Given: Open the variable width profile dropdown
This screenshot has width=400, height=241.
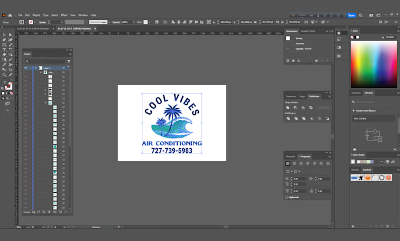Looking at the screenshot, I should coord(109,22).
